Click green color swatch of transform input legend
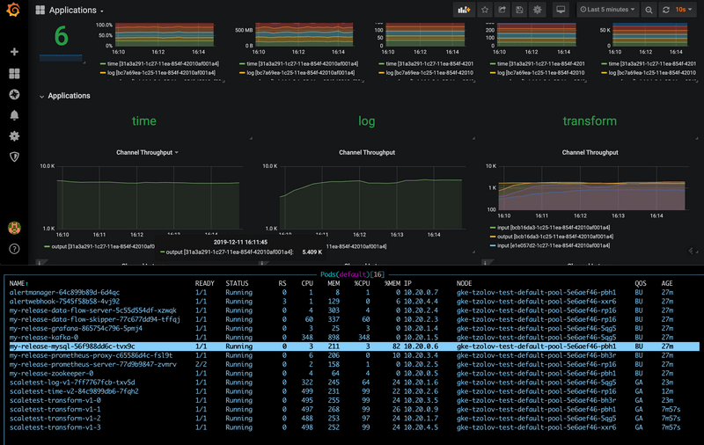Viewport: 704px width, 445px height. [x=493, y=228]
